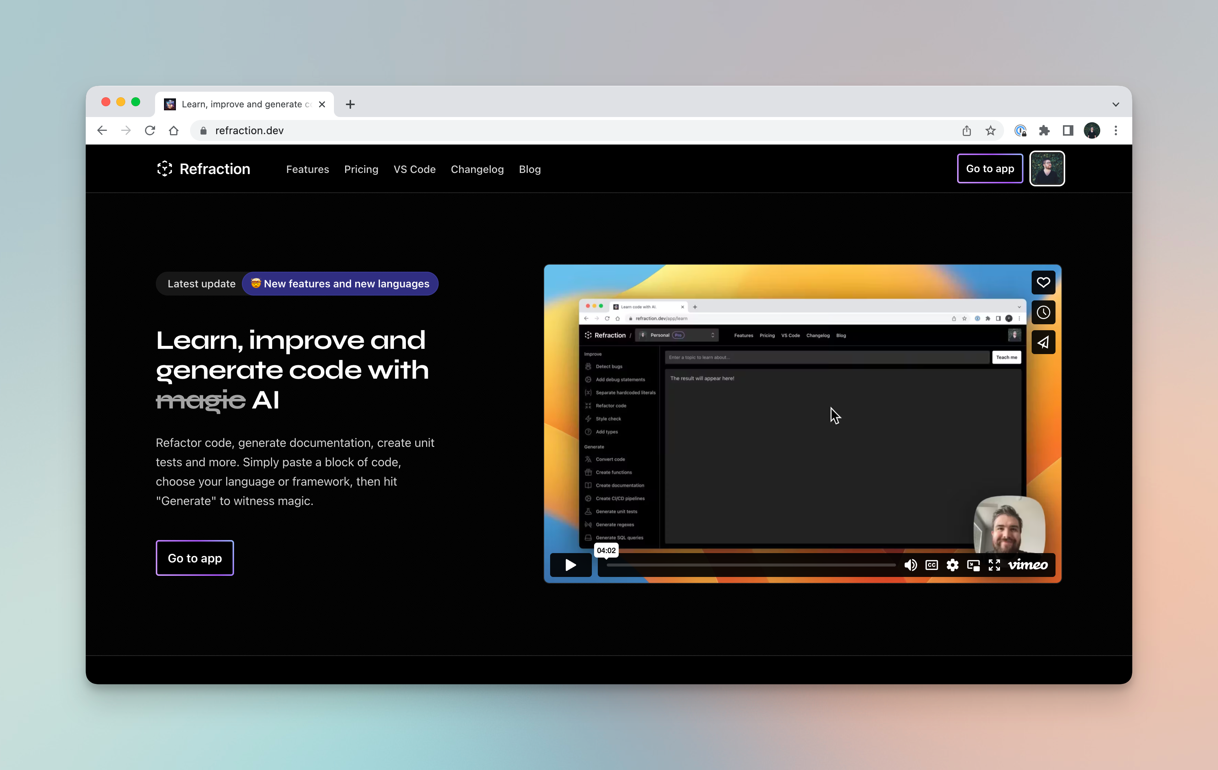1218x770 pixels.
Task: Enter fullscreen video mode
Action: (x=994, y=565)
